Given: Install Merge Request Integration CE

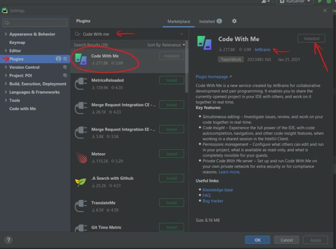Looking at the screenshot, I should click(172, 105).
